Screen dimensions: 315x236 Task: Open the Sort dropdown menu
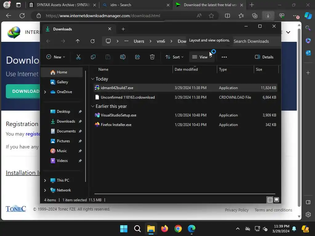[174, 57]
